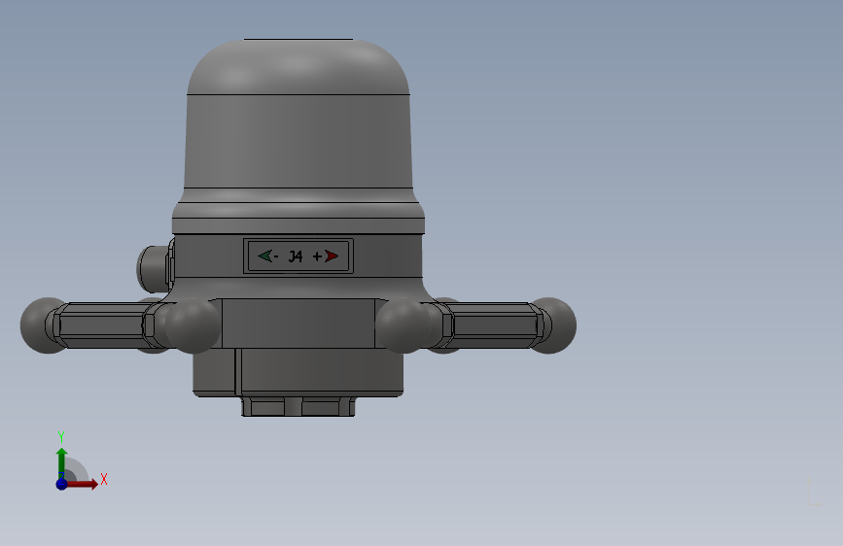Screen dimensions: 843x546
Task: Click the blue Z axis ball of triad
Action: pos(61,484)
